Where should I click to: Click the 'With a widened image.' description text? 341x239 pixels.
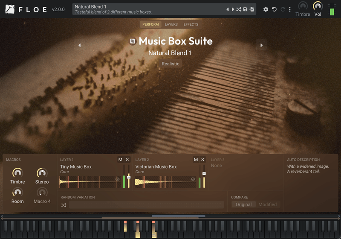308,166
